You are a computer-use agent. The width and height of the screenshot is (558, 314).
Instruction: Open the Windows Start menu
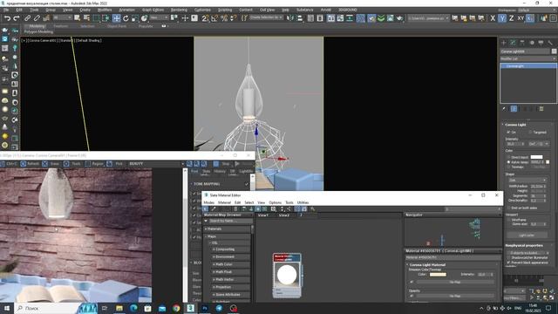7,308
